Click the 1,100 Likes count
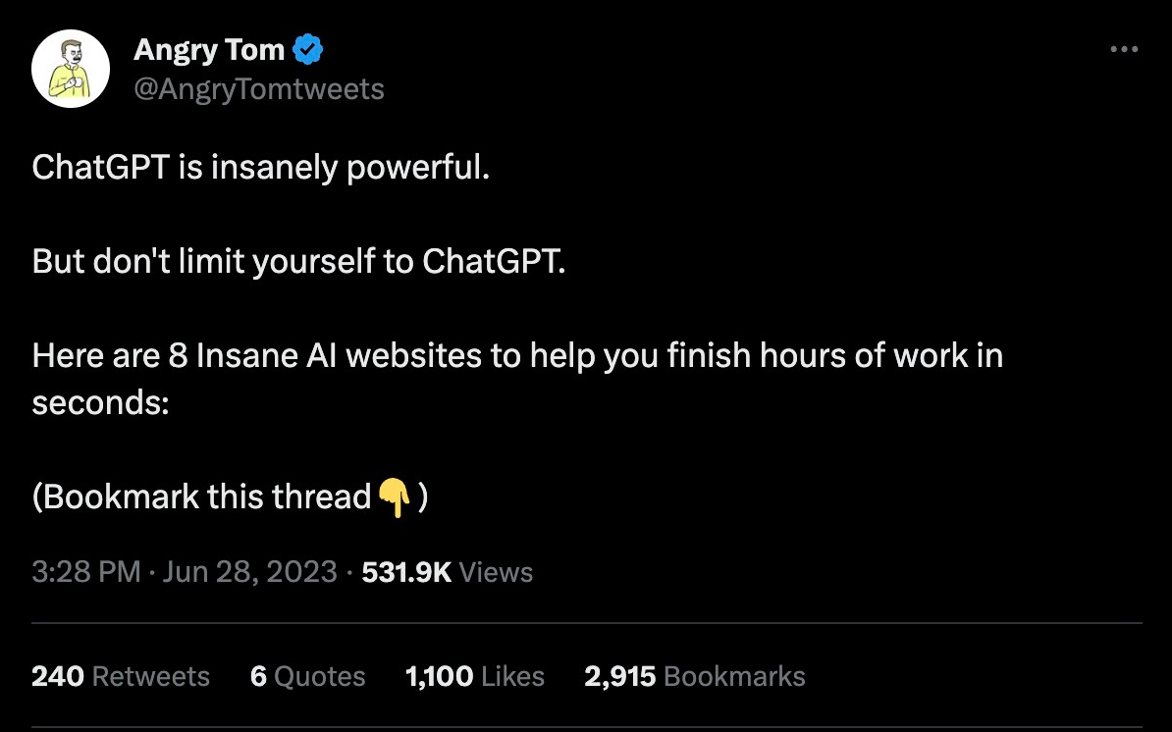The height and width of the screenshot is (732, 1172). [475, 675]
